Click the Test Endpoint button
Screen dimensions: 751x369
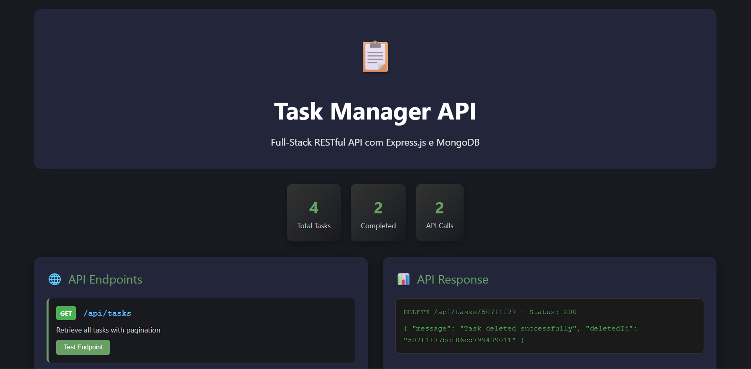point(83,347)
